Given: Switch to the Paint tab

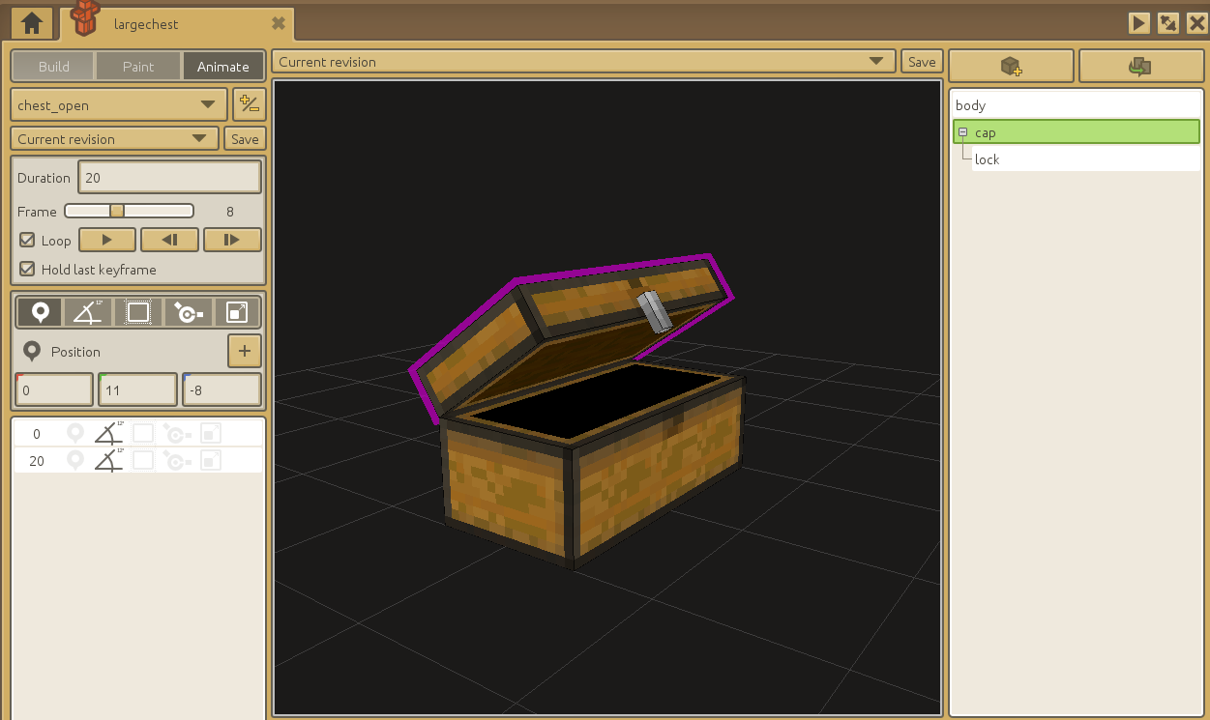Looking at the screenshot, I should click(x=138, y=67).
